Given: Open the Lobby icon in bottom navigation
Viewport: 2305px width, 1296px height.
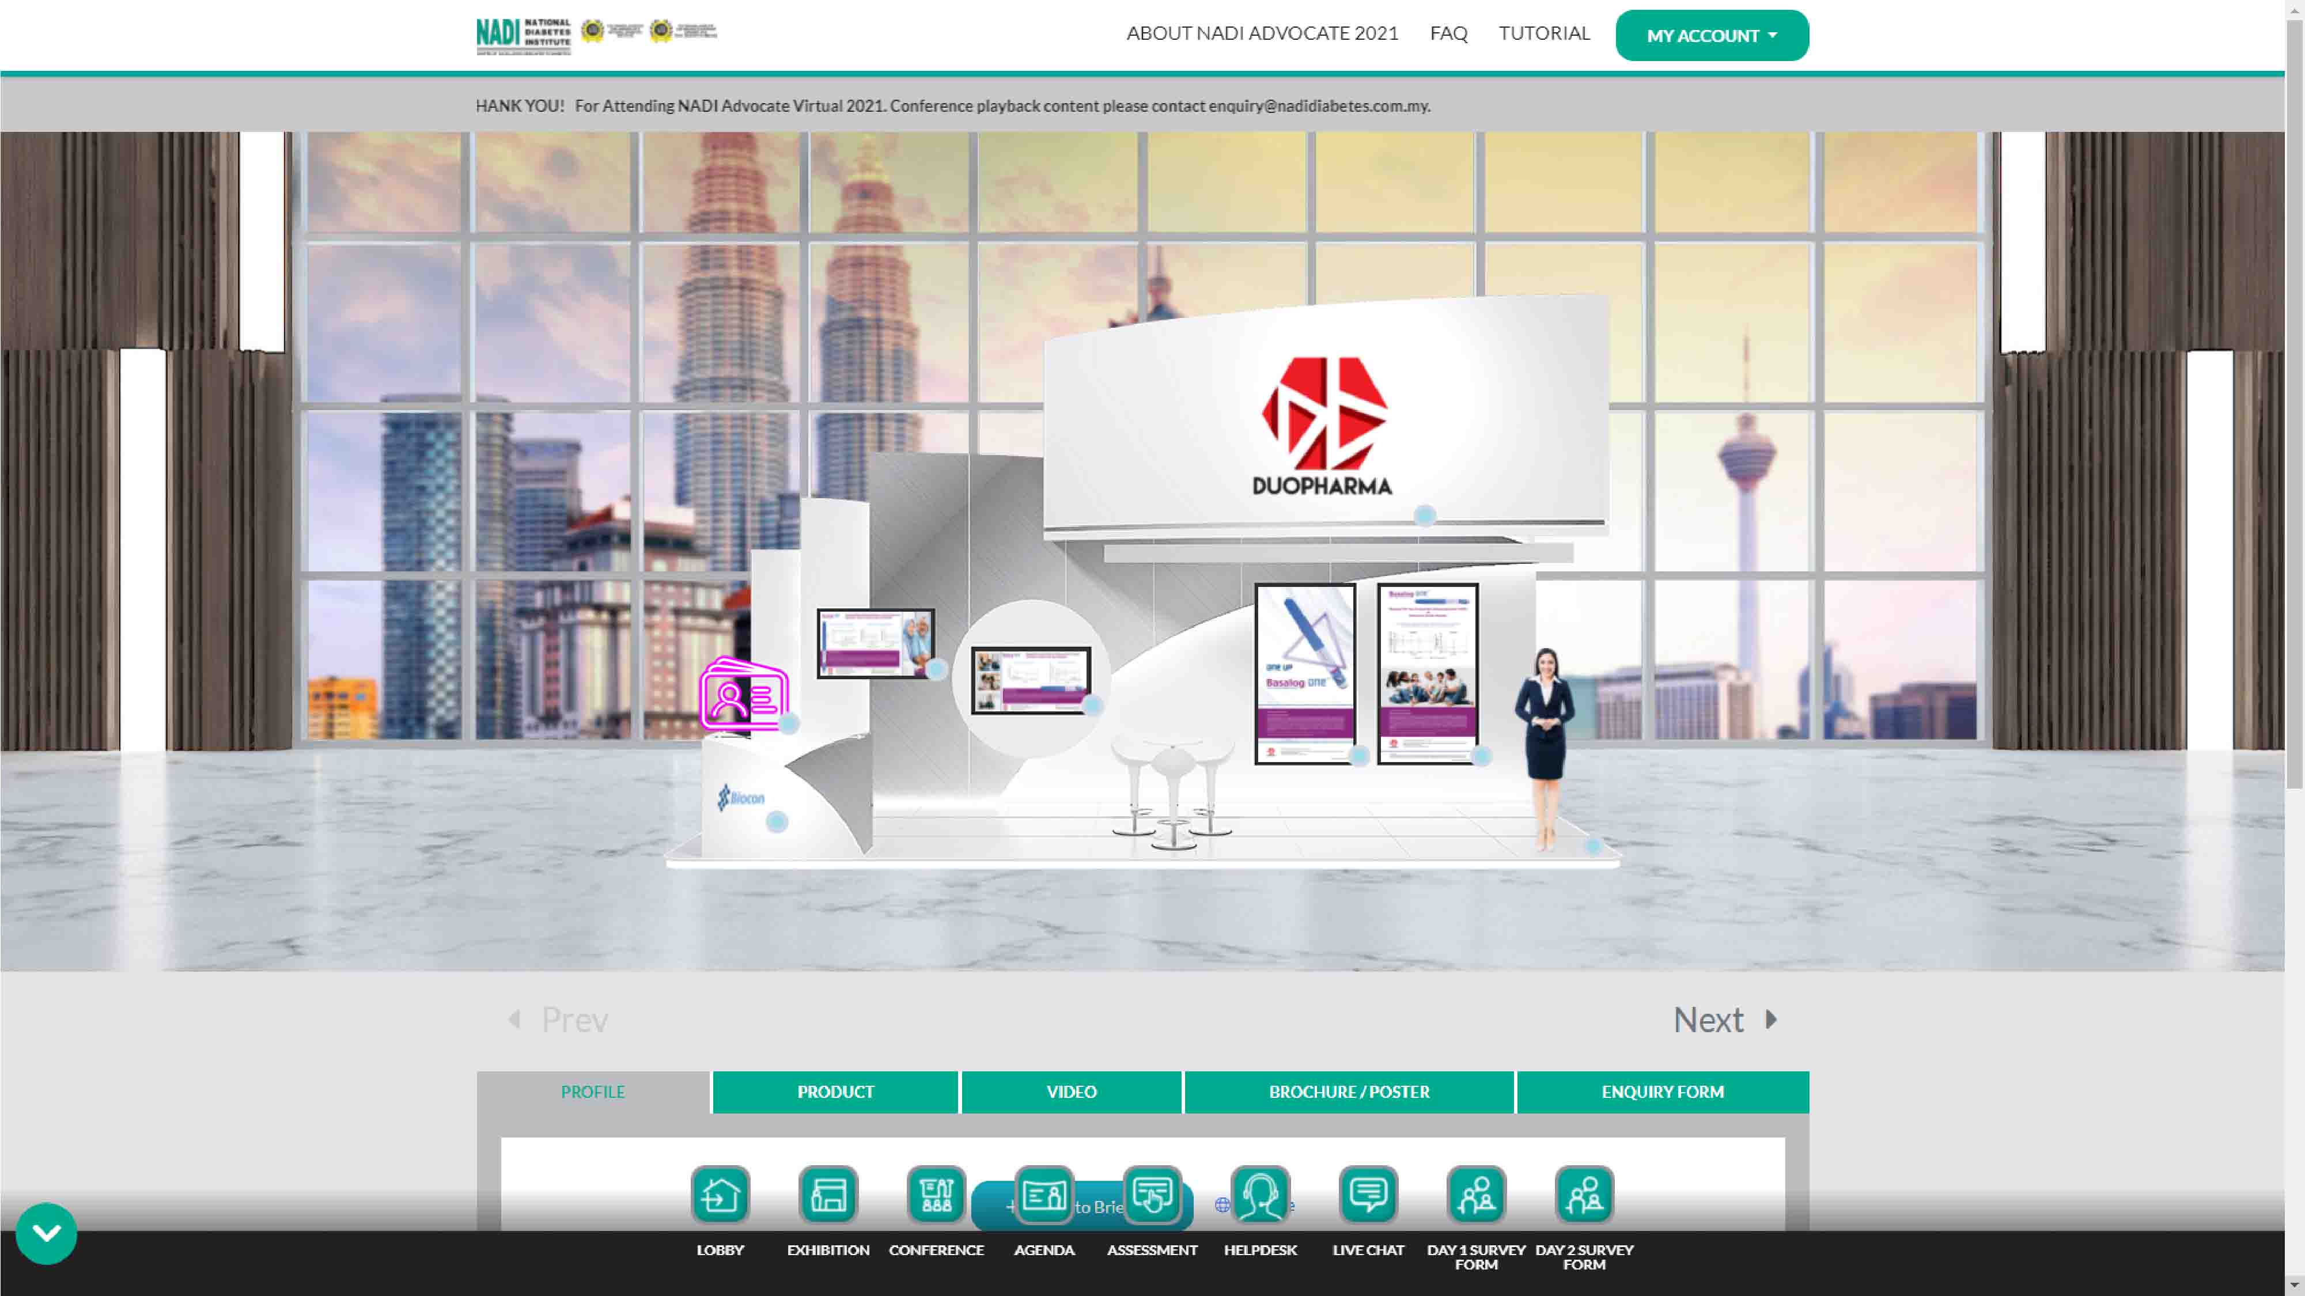Looking at the screenshot, I should pos(720,1194).
